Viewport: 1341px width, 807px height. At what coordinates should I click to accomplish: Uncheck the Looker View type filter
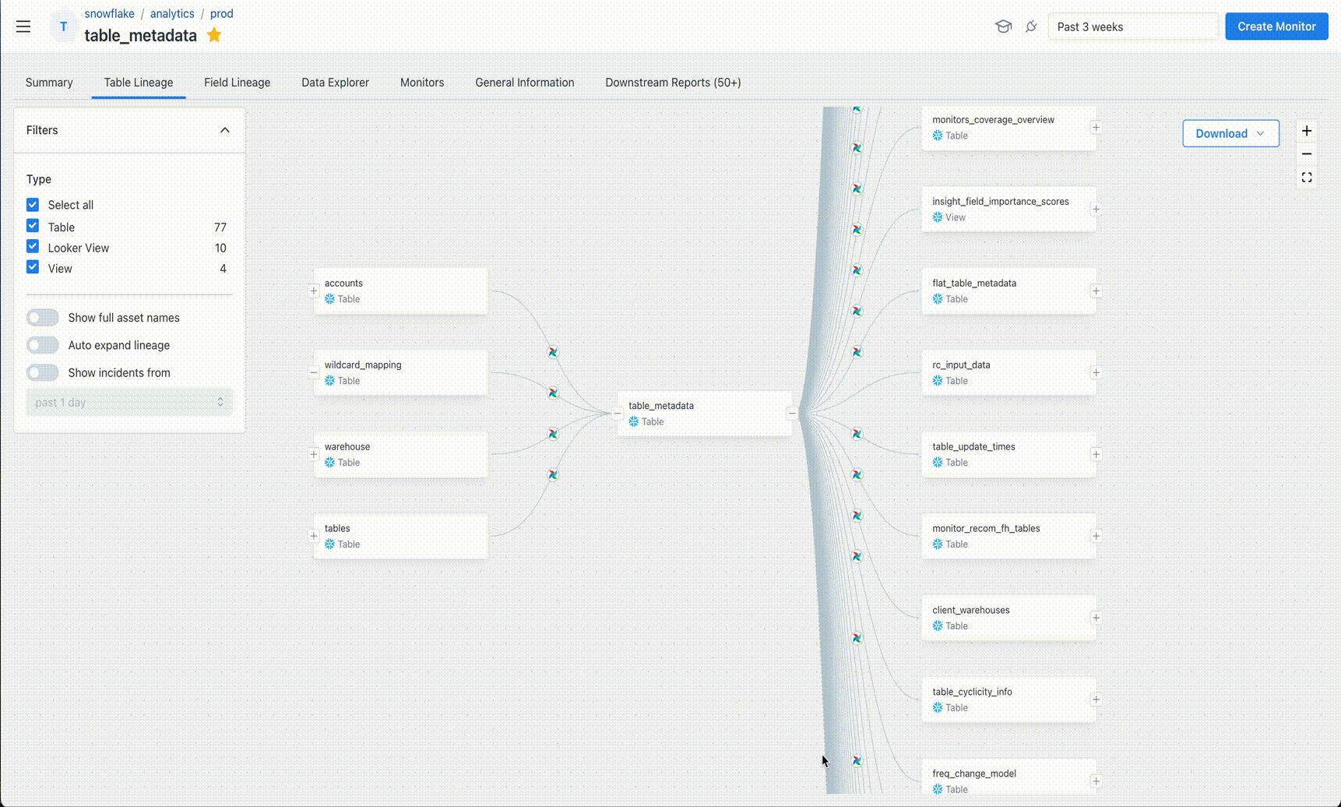click(33, 246)
